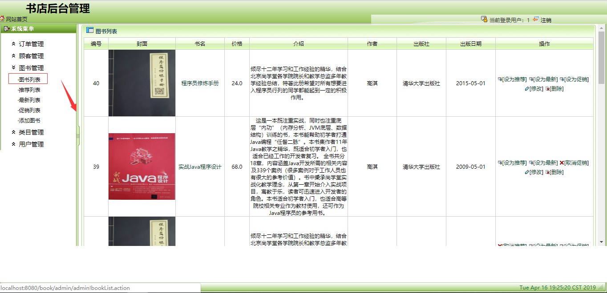Click the price 68.0 cell
The height and width of the screenshot is (293, 607).
coord(237,167)
